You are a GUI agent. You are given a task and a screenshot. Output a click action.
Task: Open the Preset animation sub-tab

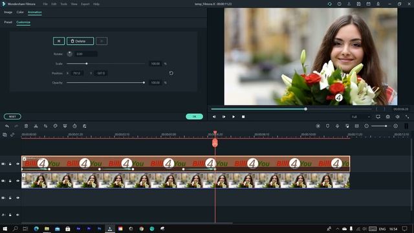(8, 22)
